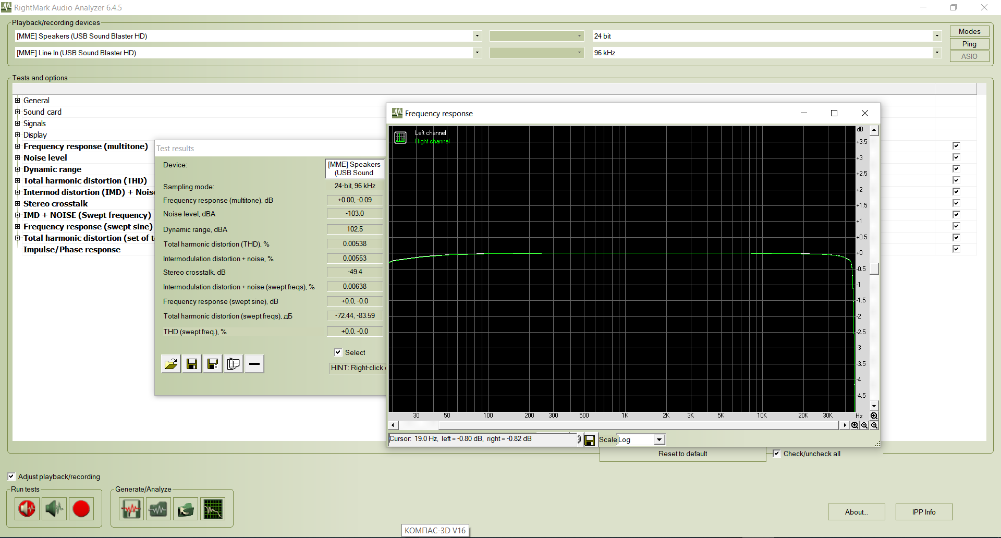Click the green spectrum grid analyze icon
This screenshot has width=1001, height=538.
[x=213, y=509]
